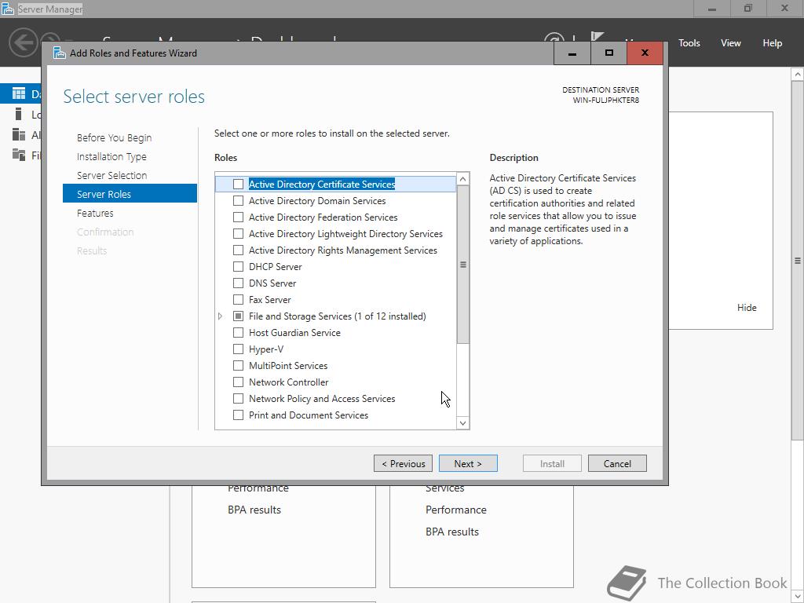This screenshot has width=804, height=603.
Task: Click the Network Controller role label
Action: coord(289,382)
